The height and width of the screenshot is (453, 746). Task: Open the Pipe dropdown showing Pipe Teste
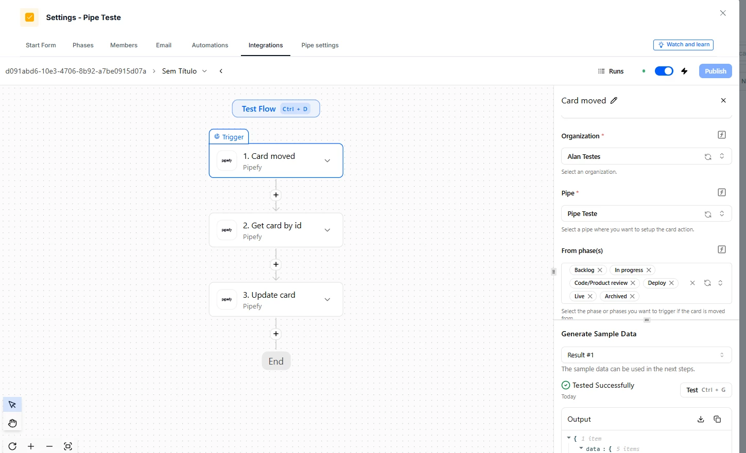[646, 213]
